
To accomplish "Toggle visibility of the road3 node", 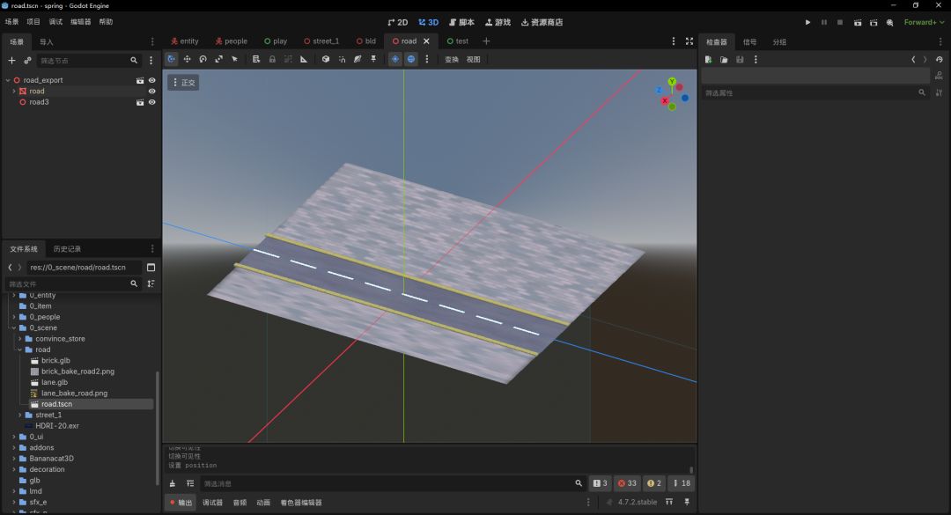I will point(152,102).
